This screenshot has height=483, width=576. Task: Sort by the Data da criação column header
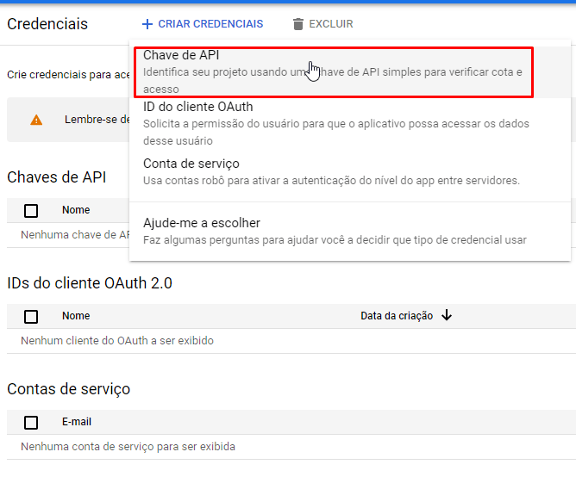(x=397, y=316)
